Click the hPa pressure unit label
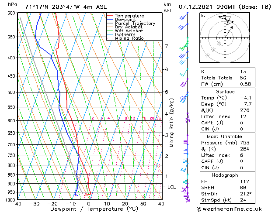Image resolution: width=275 pixels, height=212 pixels. click(12, 4)
